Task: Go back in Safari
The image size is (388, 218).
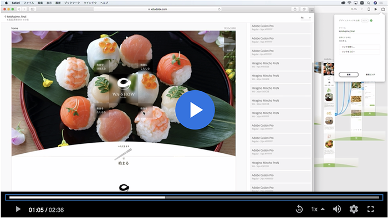Action: (x=19, y=9)
